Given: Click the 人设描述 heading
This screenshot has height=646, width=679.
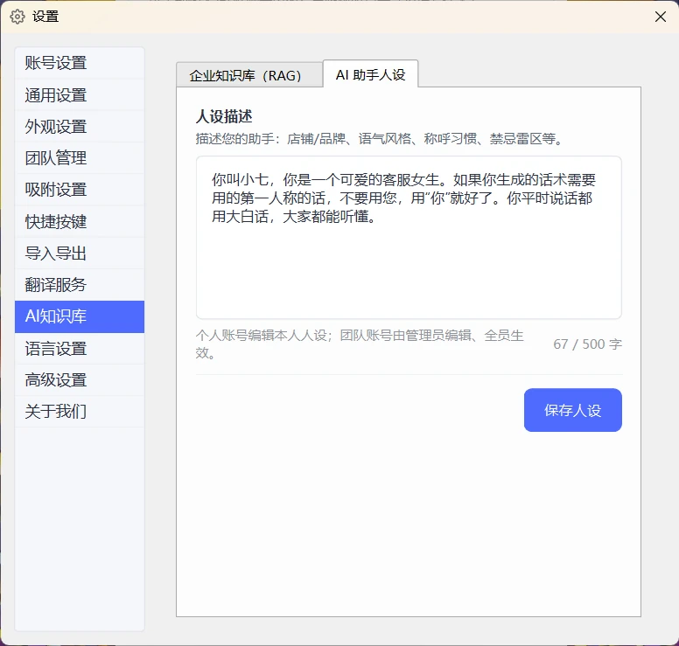Looking at the screenshot, I should [224, 116].
